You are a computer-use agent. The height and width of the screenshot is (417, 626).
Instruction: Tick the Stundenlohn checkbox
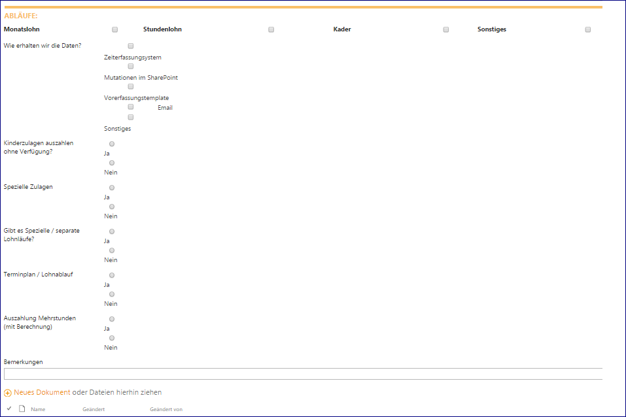[x=271, y=29]
